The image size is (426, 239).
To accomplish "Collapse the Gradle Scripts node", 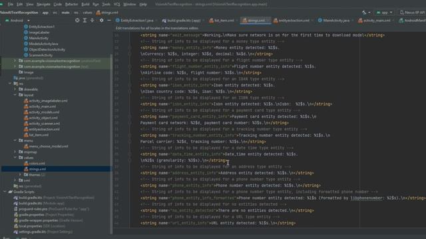I will 5,192.
